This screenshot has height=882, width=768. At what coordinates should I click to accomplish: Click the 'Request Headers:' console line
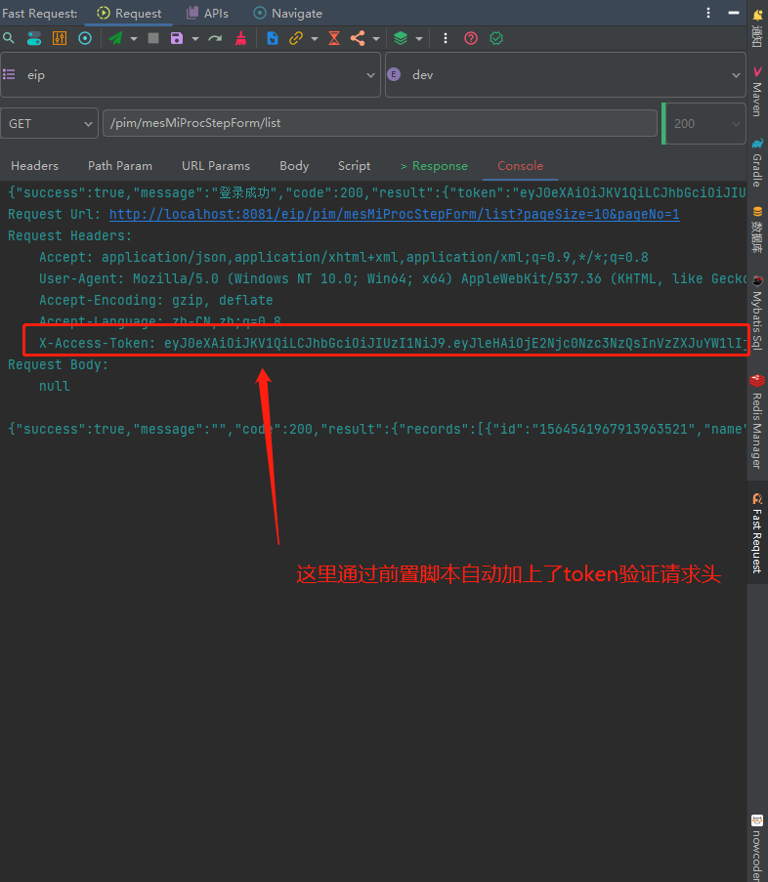[x=69, y=235]
